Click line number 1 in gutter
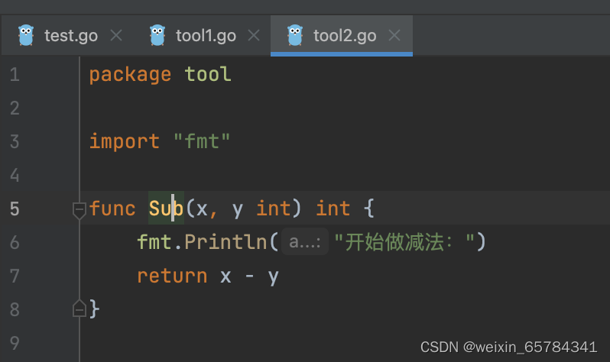 [x=15, y=75]
